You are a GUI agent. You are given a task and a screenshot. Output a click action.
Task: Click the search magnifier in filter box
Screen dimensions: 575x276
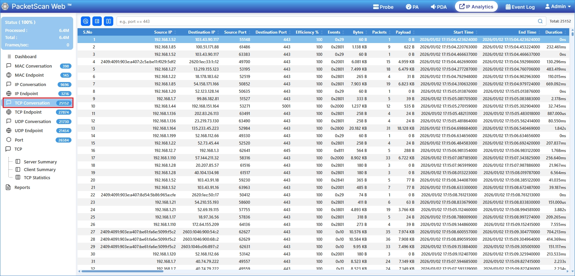[x=540, y=21]
